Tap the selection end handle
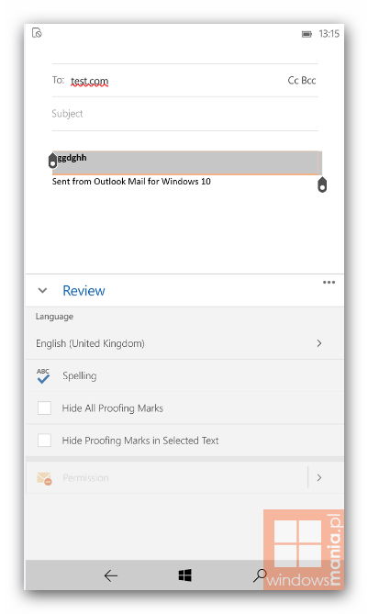Screen dimensions: 368x614 (x=322, y=184)
